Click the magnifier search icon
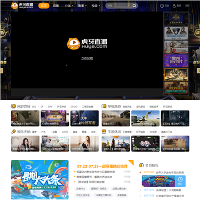 pyautogui.click(x=134, y=6)
